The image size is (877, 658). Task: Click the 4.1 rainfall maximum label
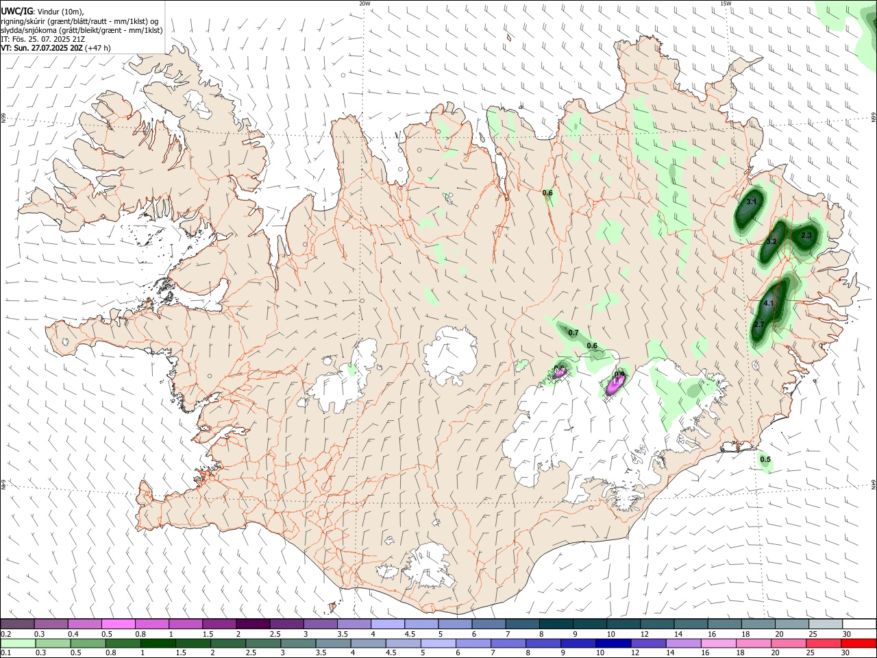coord(769,303)
